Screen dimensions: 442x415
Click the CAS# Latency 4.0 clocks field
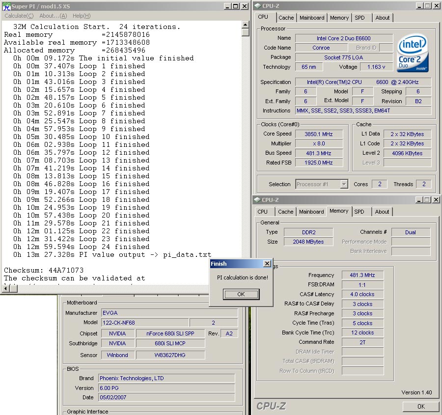(x=362, y=294)
